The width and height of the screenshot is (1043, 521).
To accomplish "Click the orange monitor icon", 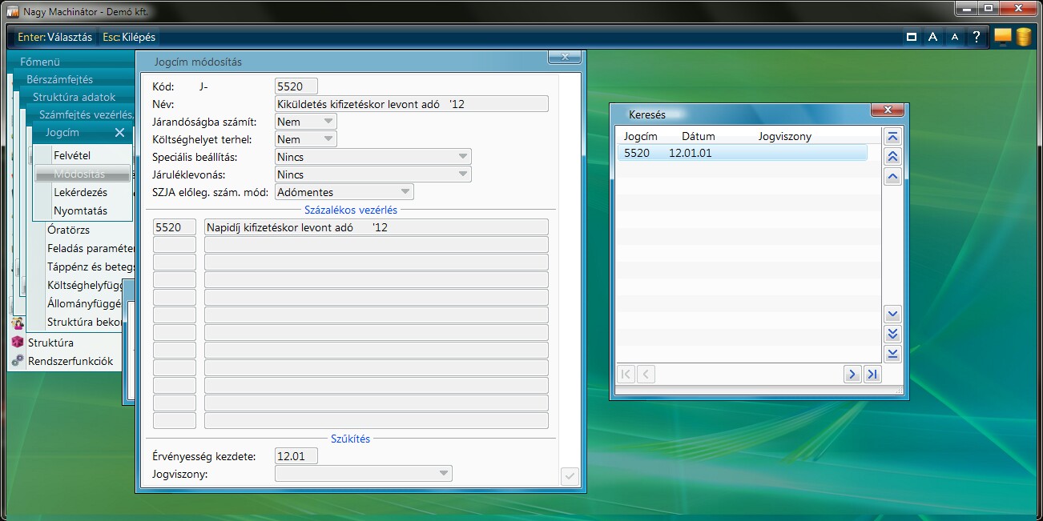I will [1002, 37].
